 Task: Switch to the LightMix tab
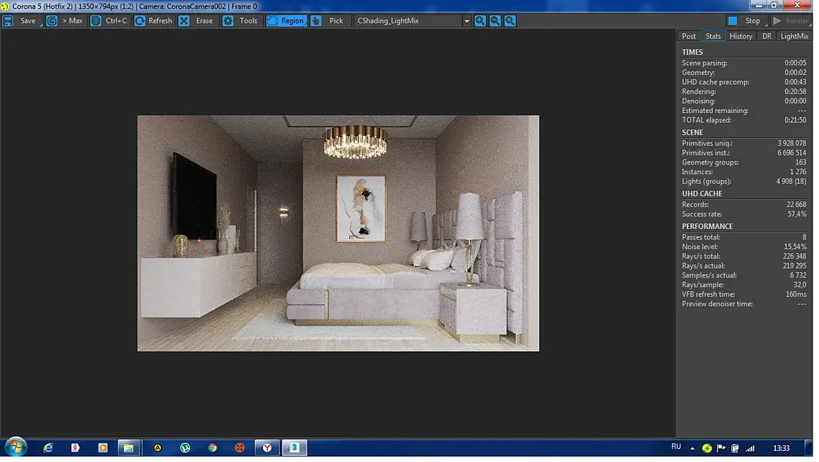coord(795,36)
